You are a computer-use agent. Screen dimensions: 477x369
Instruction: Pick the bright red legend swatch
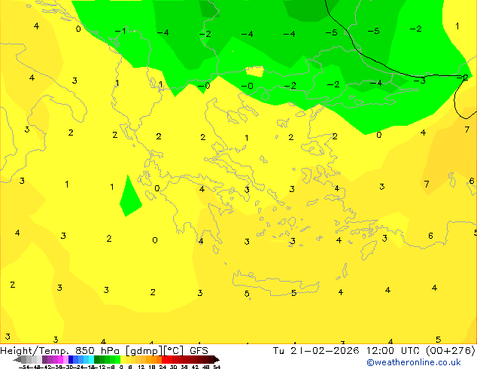(164, 359)
